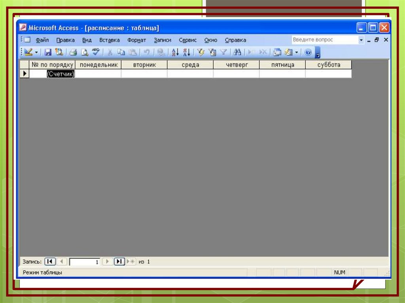Click the Print Preview icon
Image resolution: width=405 pixels, height=303 pixels.
[x=85, y=53]
